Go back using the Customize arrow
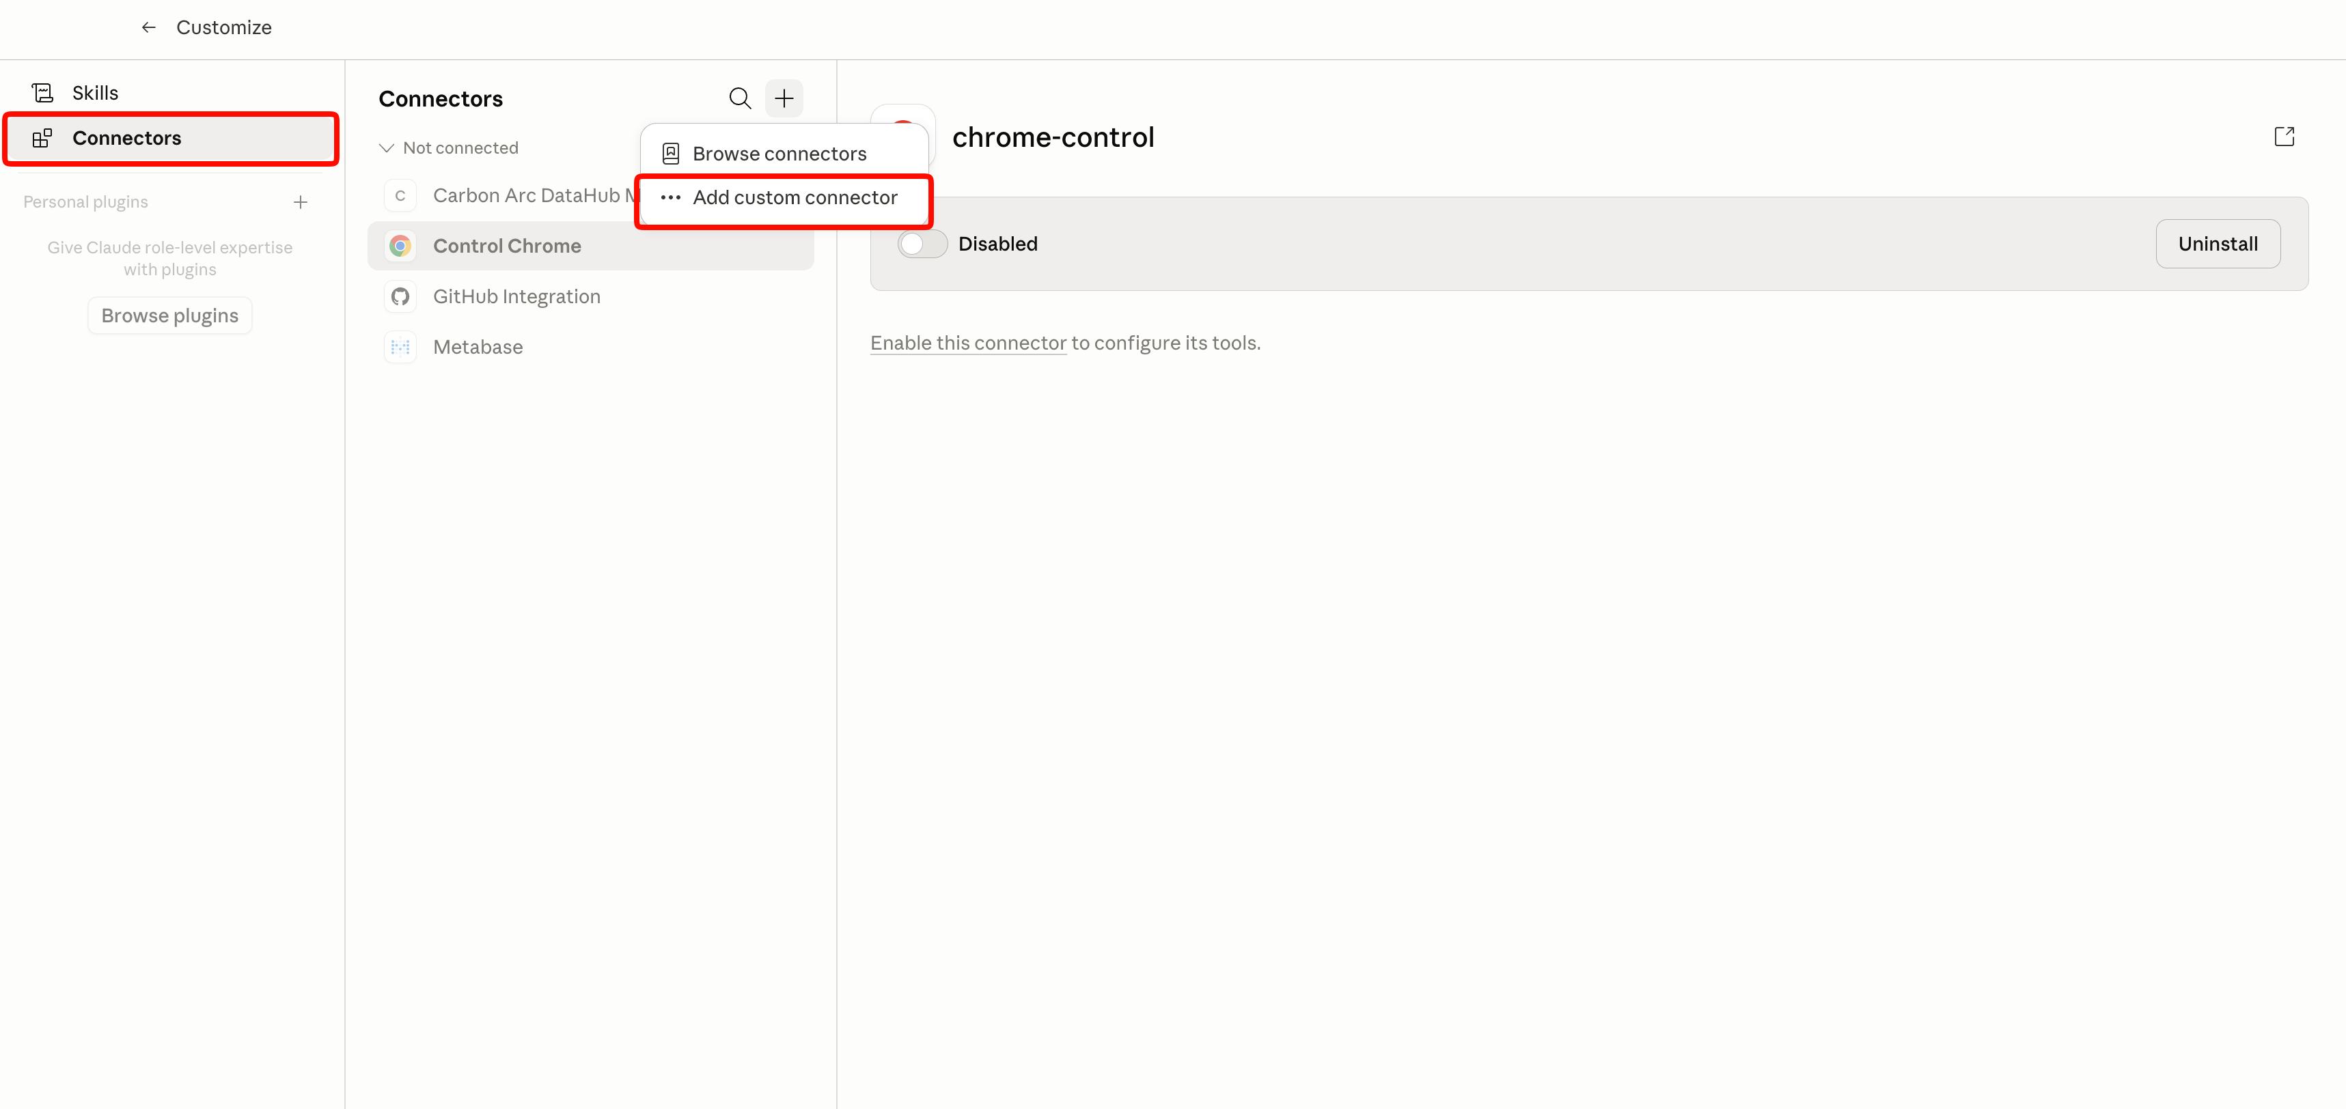 click(x=148, y=27)
